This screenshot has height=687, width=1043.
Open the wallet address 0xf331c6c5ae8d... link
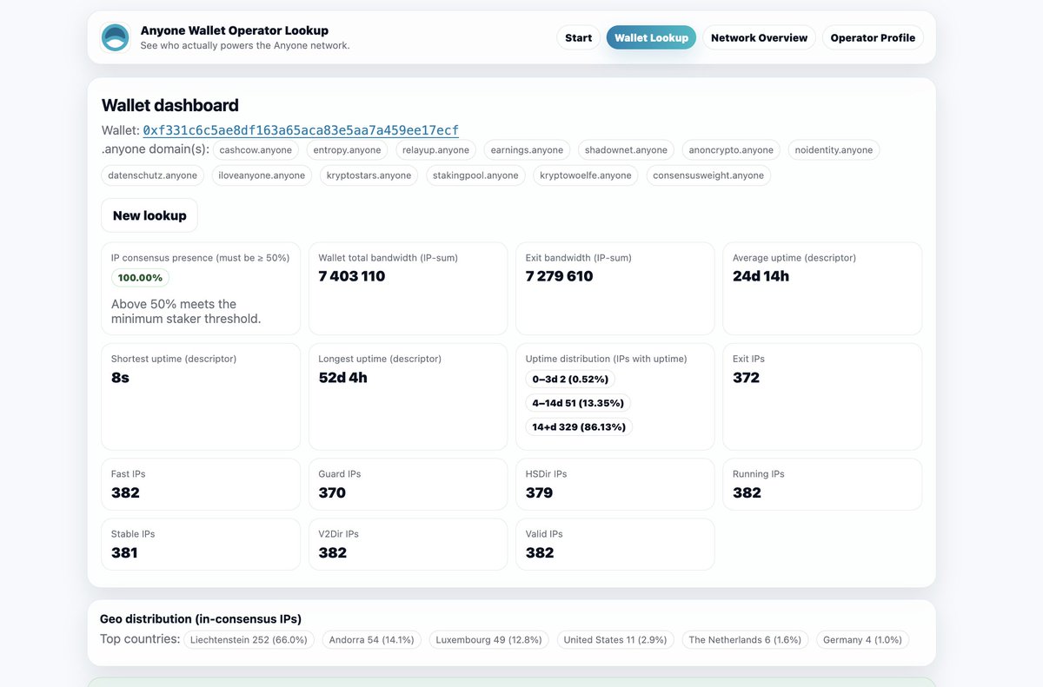tap(301, 130)
